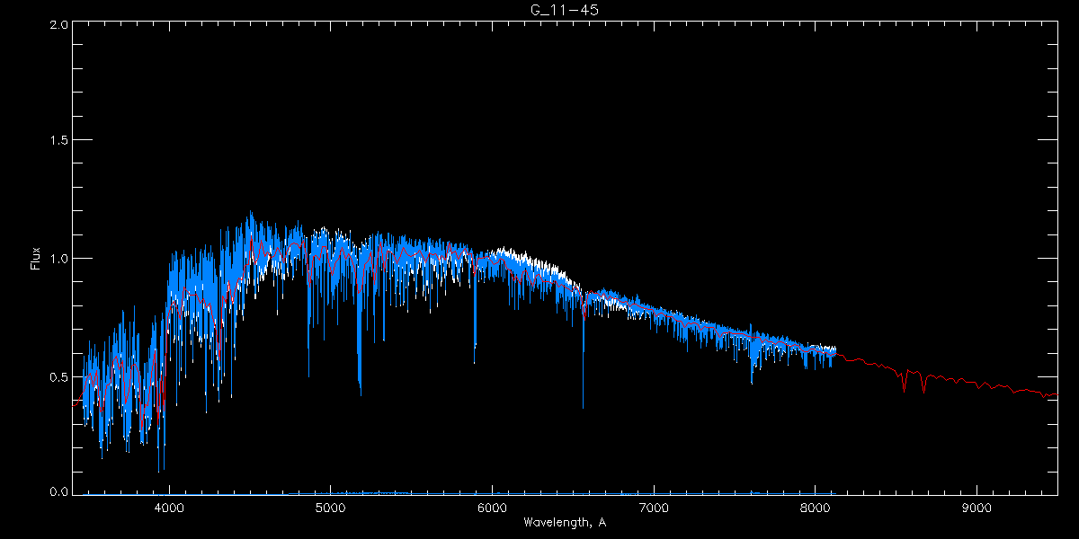Image resolution: width=1079 pixels, height=539 pixels.
Task: Select the 7000 wavelength tick label
Action: 654,507
